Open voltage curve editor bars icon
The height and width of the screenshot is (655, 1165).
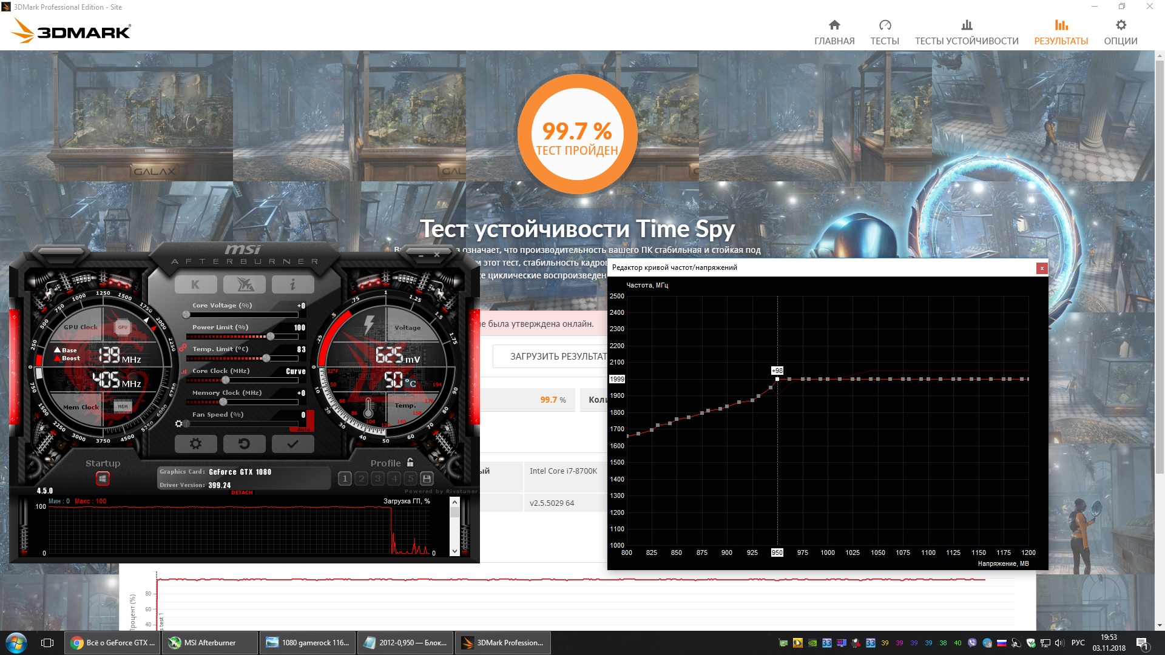[184, 371]
